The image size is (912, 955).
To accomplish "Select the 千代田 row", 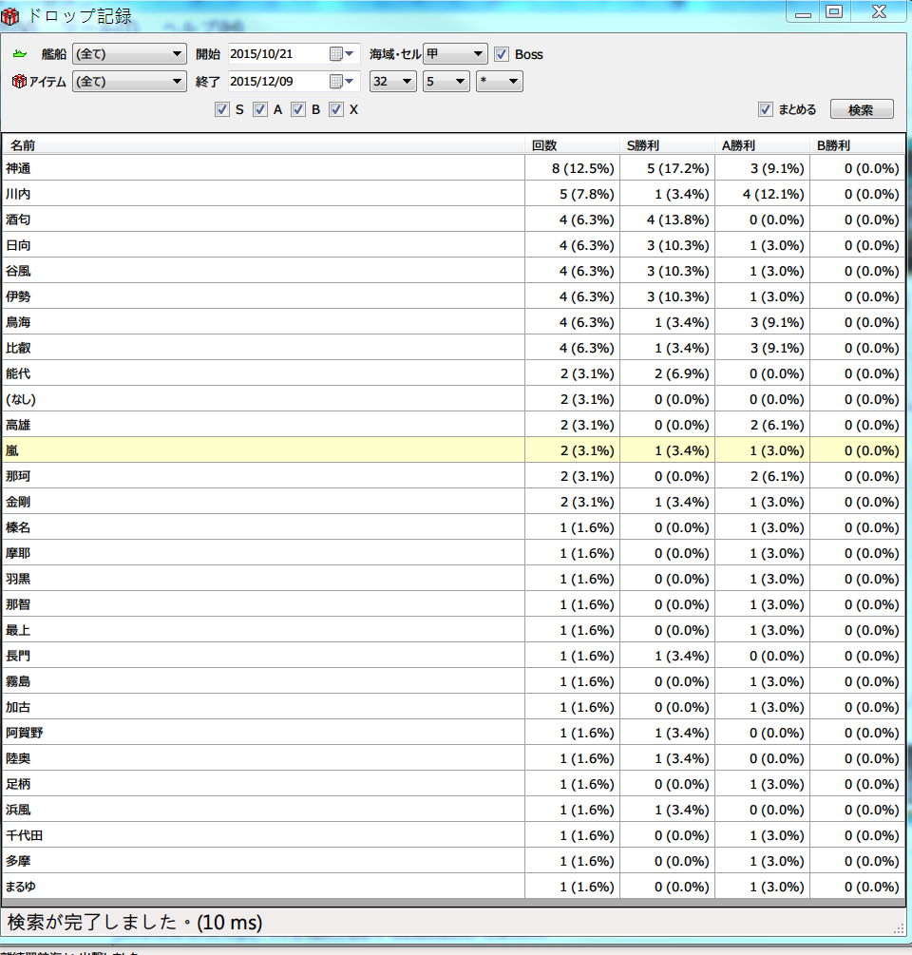I will click(453, 835).
